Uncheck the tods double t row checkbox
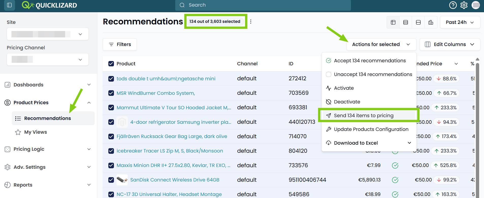This screenshot has height=198, width=484. coord(111,79)
